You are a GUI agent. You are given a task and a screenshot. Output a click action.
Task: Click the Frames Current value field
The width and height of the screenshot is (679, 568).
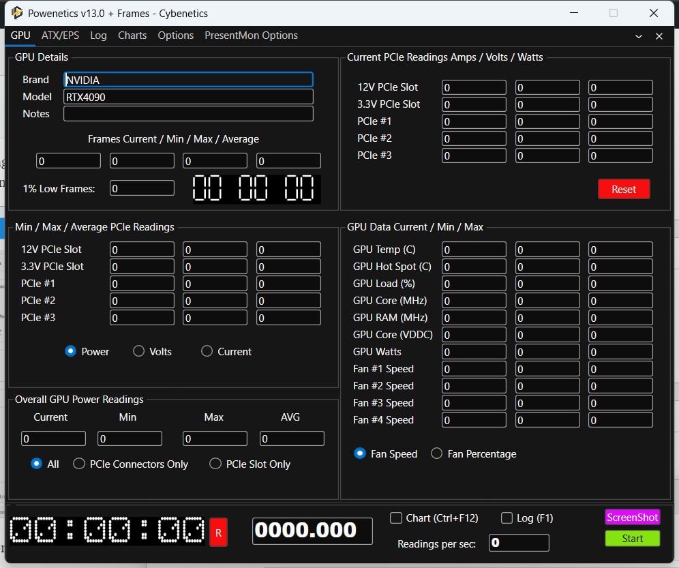(68, 161)
